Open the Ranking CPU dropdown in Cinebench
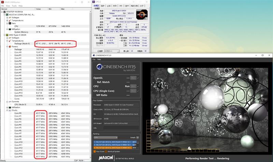The width and height of the screenshot is (273, 162). coord(105,137)
